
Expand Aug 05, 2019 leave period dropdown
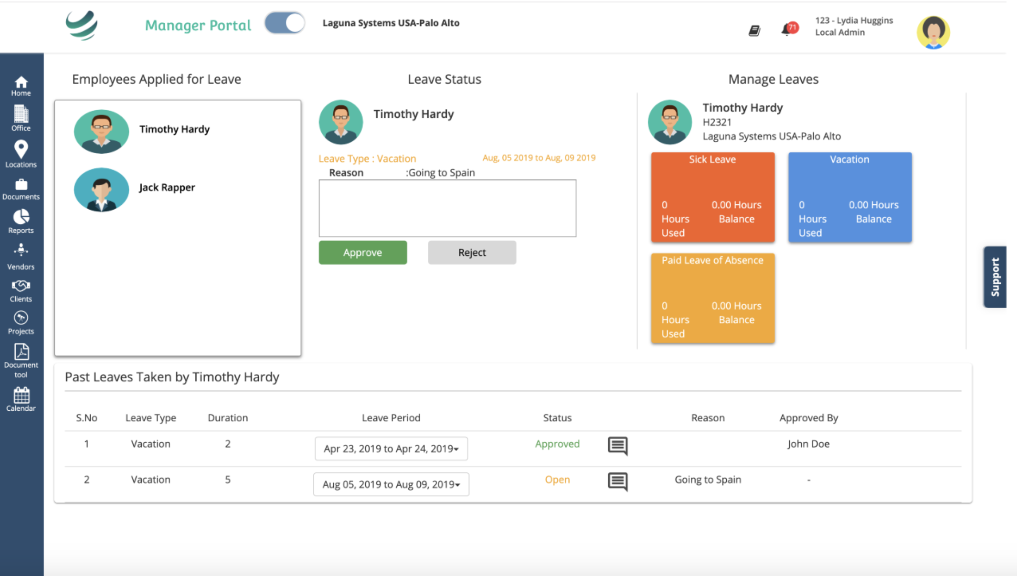391,484
